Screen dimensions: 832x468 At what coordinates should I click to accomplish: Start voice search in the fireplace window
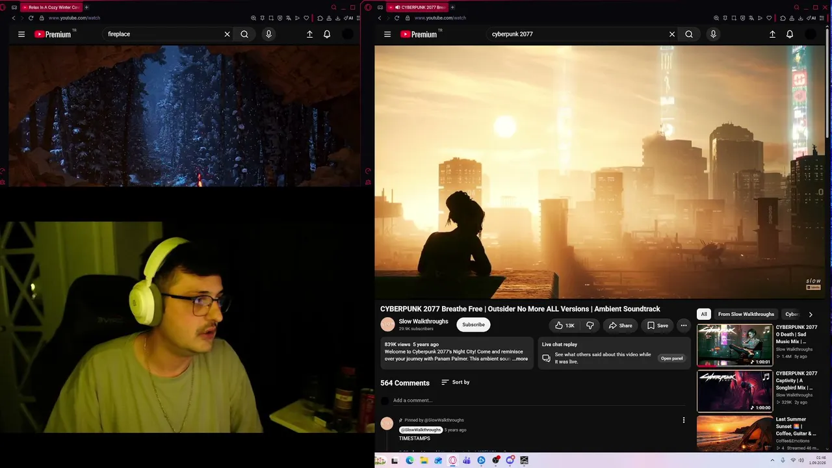click(x=268, y=34)
